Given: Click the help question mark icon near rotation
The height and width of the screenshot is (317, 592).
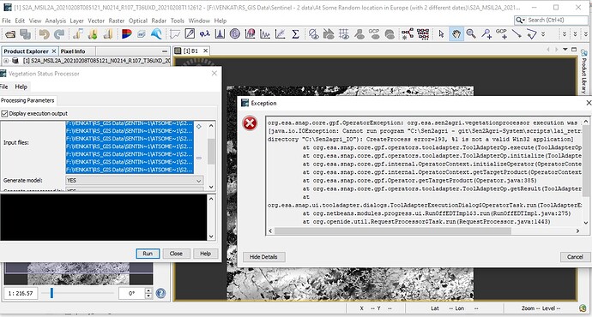Looking at the screenshot, I should (x=160, y=293).
